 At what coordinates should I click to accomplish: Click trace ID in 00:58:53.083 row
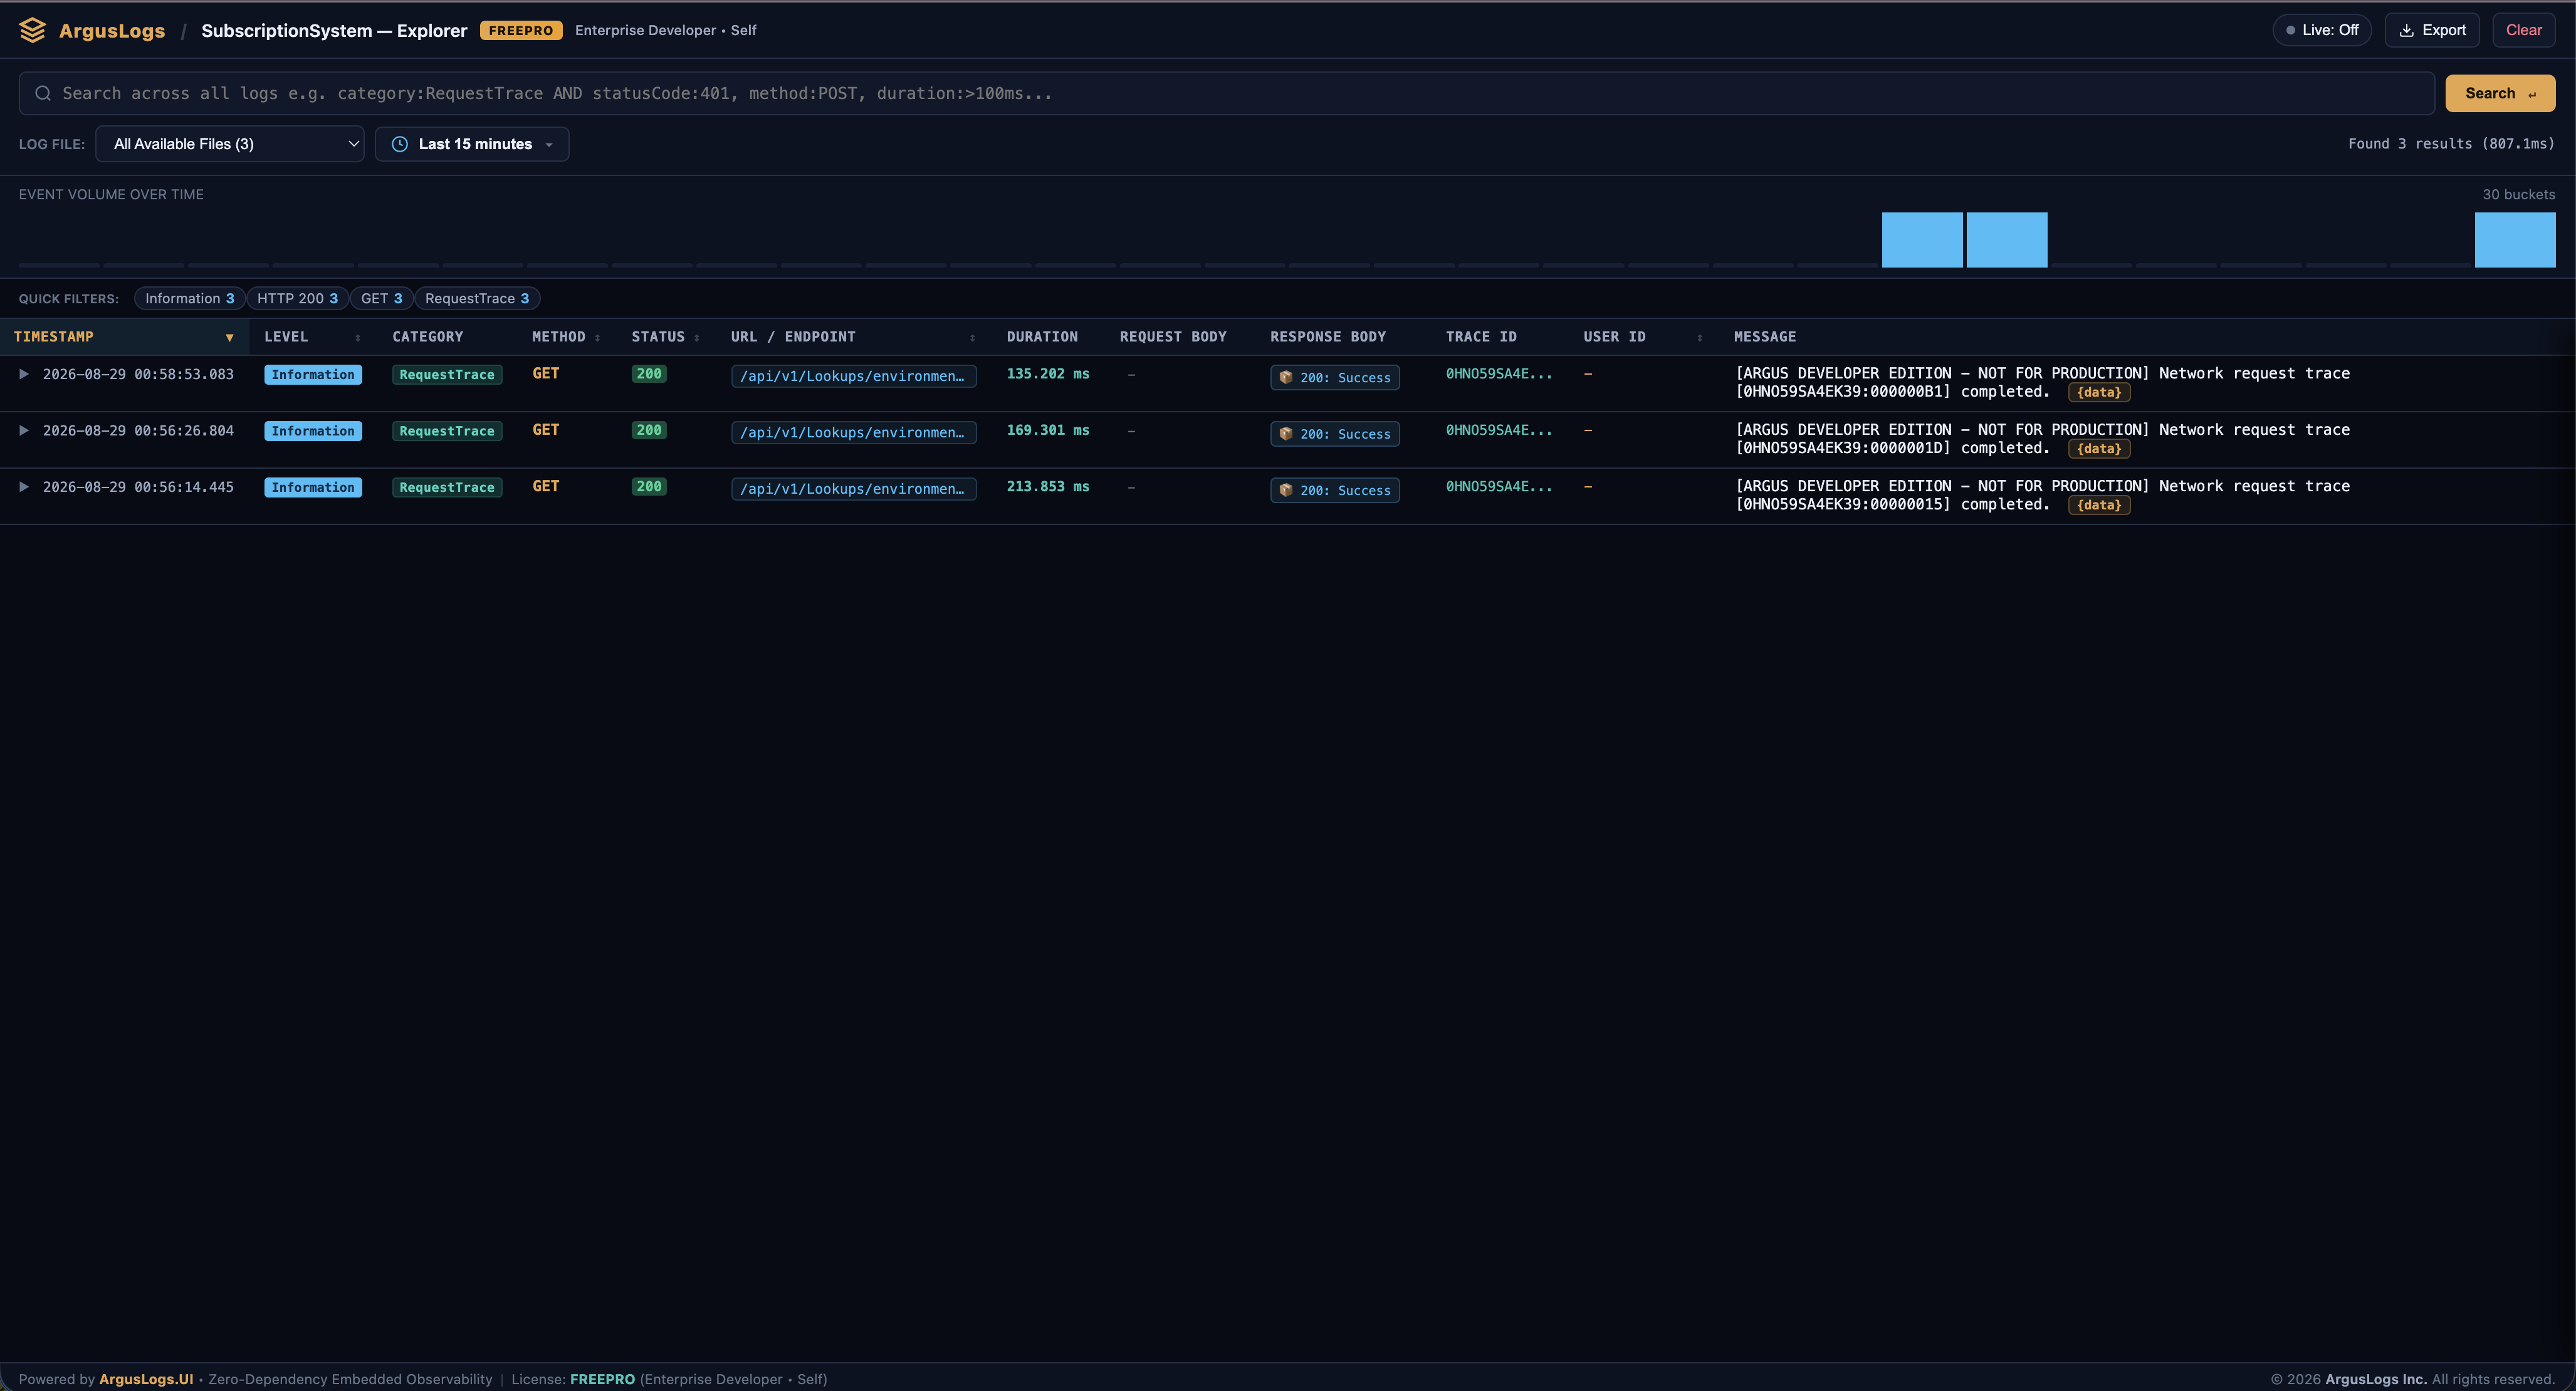point(1499,374)
